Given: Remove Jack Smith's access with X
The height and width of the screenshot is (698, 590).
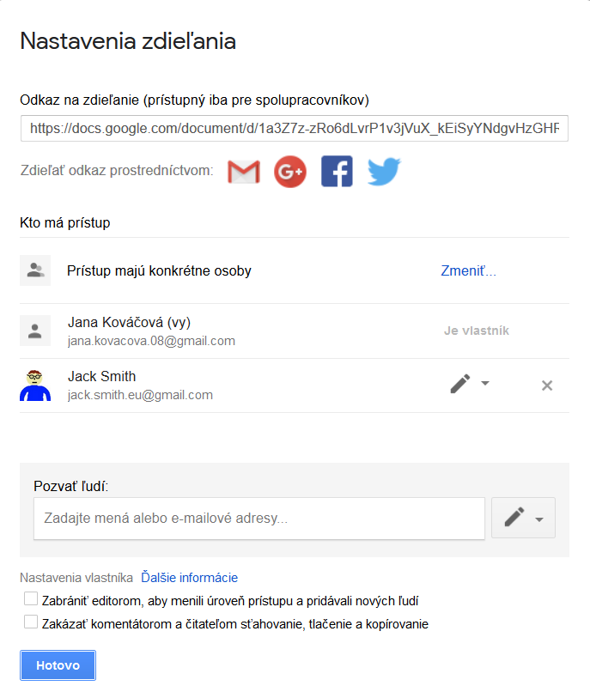Looking at the screenshot, I should pos(547,385).
